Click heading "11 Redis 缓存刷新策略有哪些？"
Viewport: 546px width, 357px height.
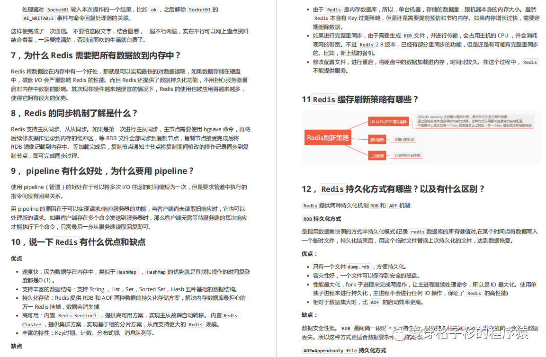pos(360,99)
